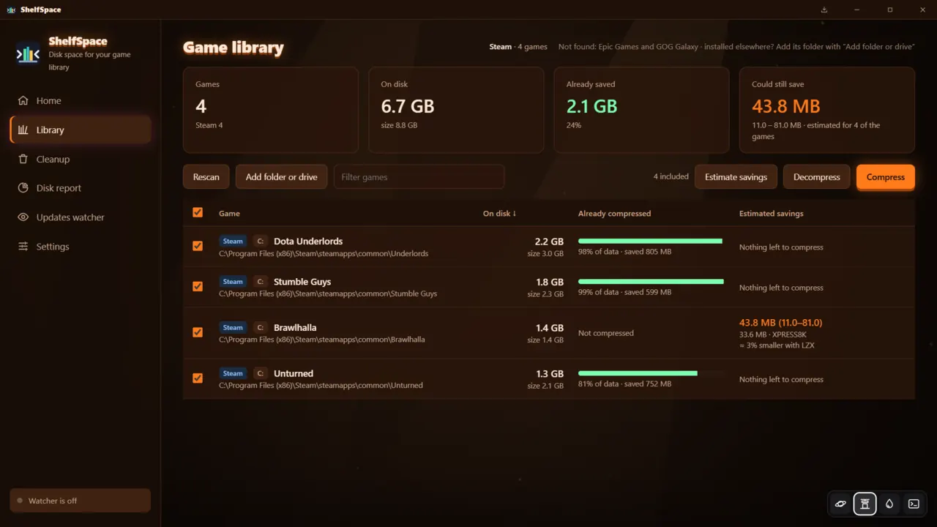Click the C: drive badge on Unturned

pos(260,373)
